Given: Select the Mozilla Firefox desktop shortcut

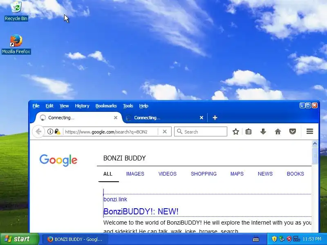Looking at the screenshot, I should coord(16,45).
